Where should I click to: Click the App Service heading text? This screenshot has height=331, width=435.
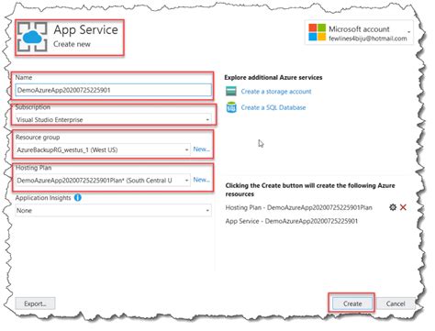[x=85, y=30]
